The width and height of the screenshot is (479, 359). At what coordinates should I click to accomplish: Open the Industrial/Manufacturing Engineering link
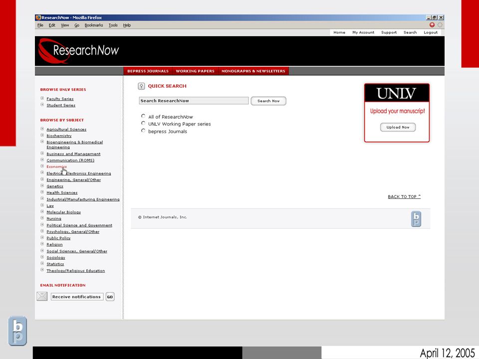coord(83,199)
